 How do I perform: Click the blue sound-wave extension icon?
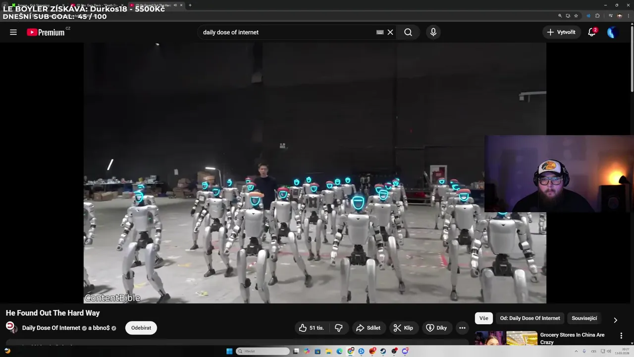pos(588,16)
